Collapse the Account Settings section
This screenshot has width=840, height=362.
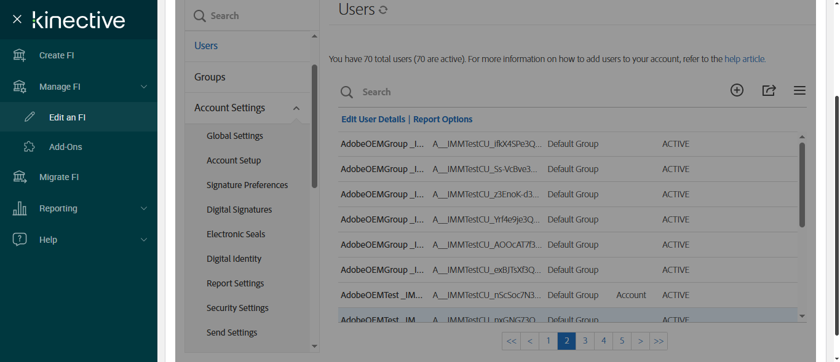click(296, 108)
